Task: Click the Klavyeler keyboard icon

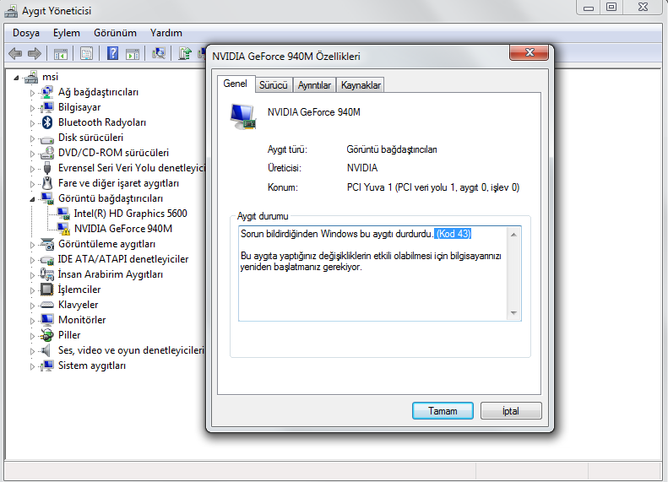Action: [46, 305]
